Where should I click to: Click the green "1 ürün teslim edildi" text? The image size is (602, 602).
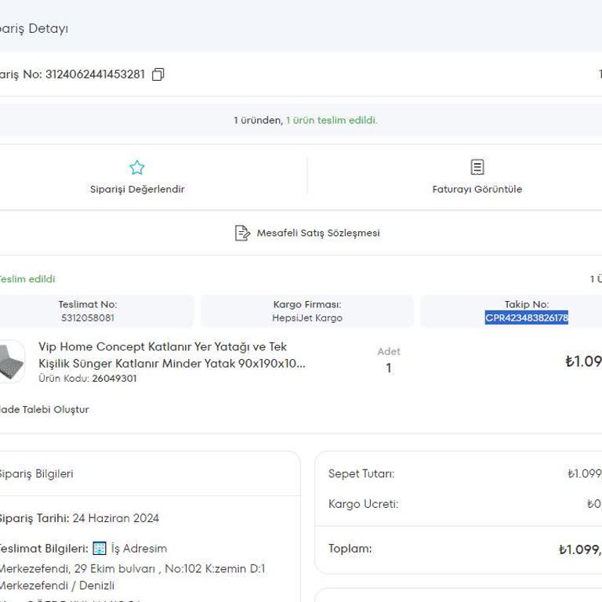click(x=332, y=120)
